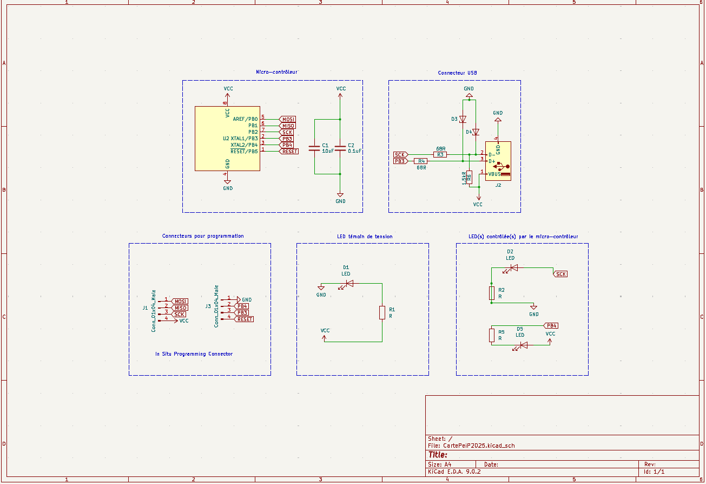Click the R4 resistor symbol
Screen dimensions: 706x484
pyautogui.click(x=421, y=161)
